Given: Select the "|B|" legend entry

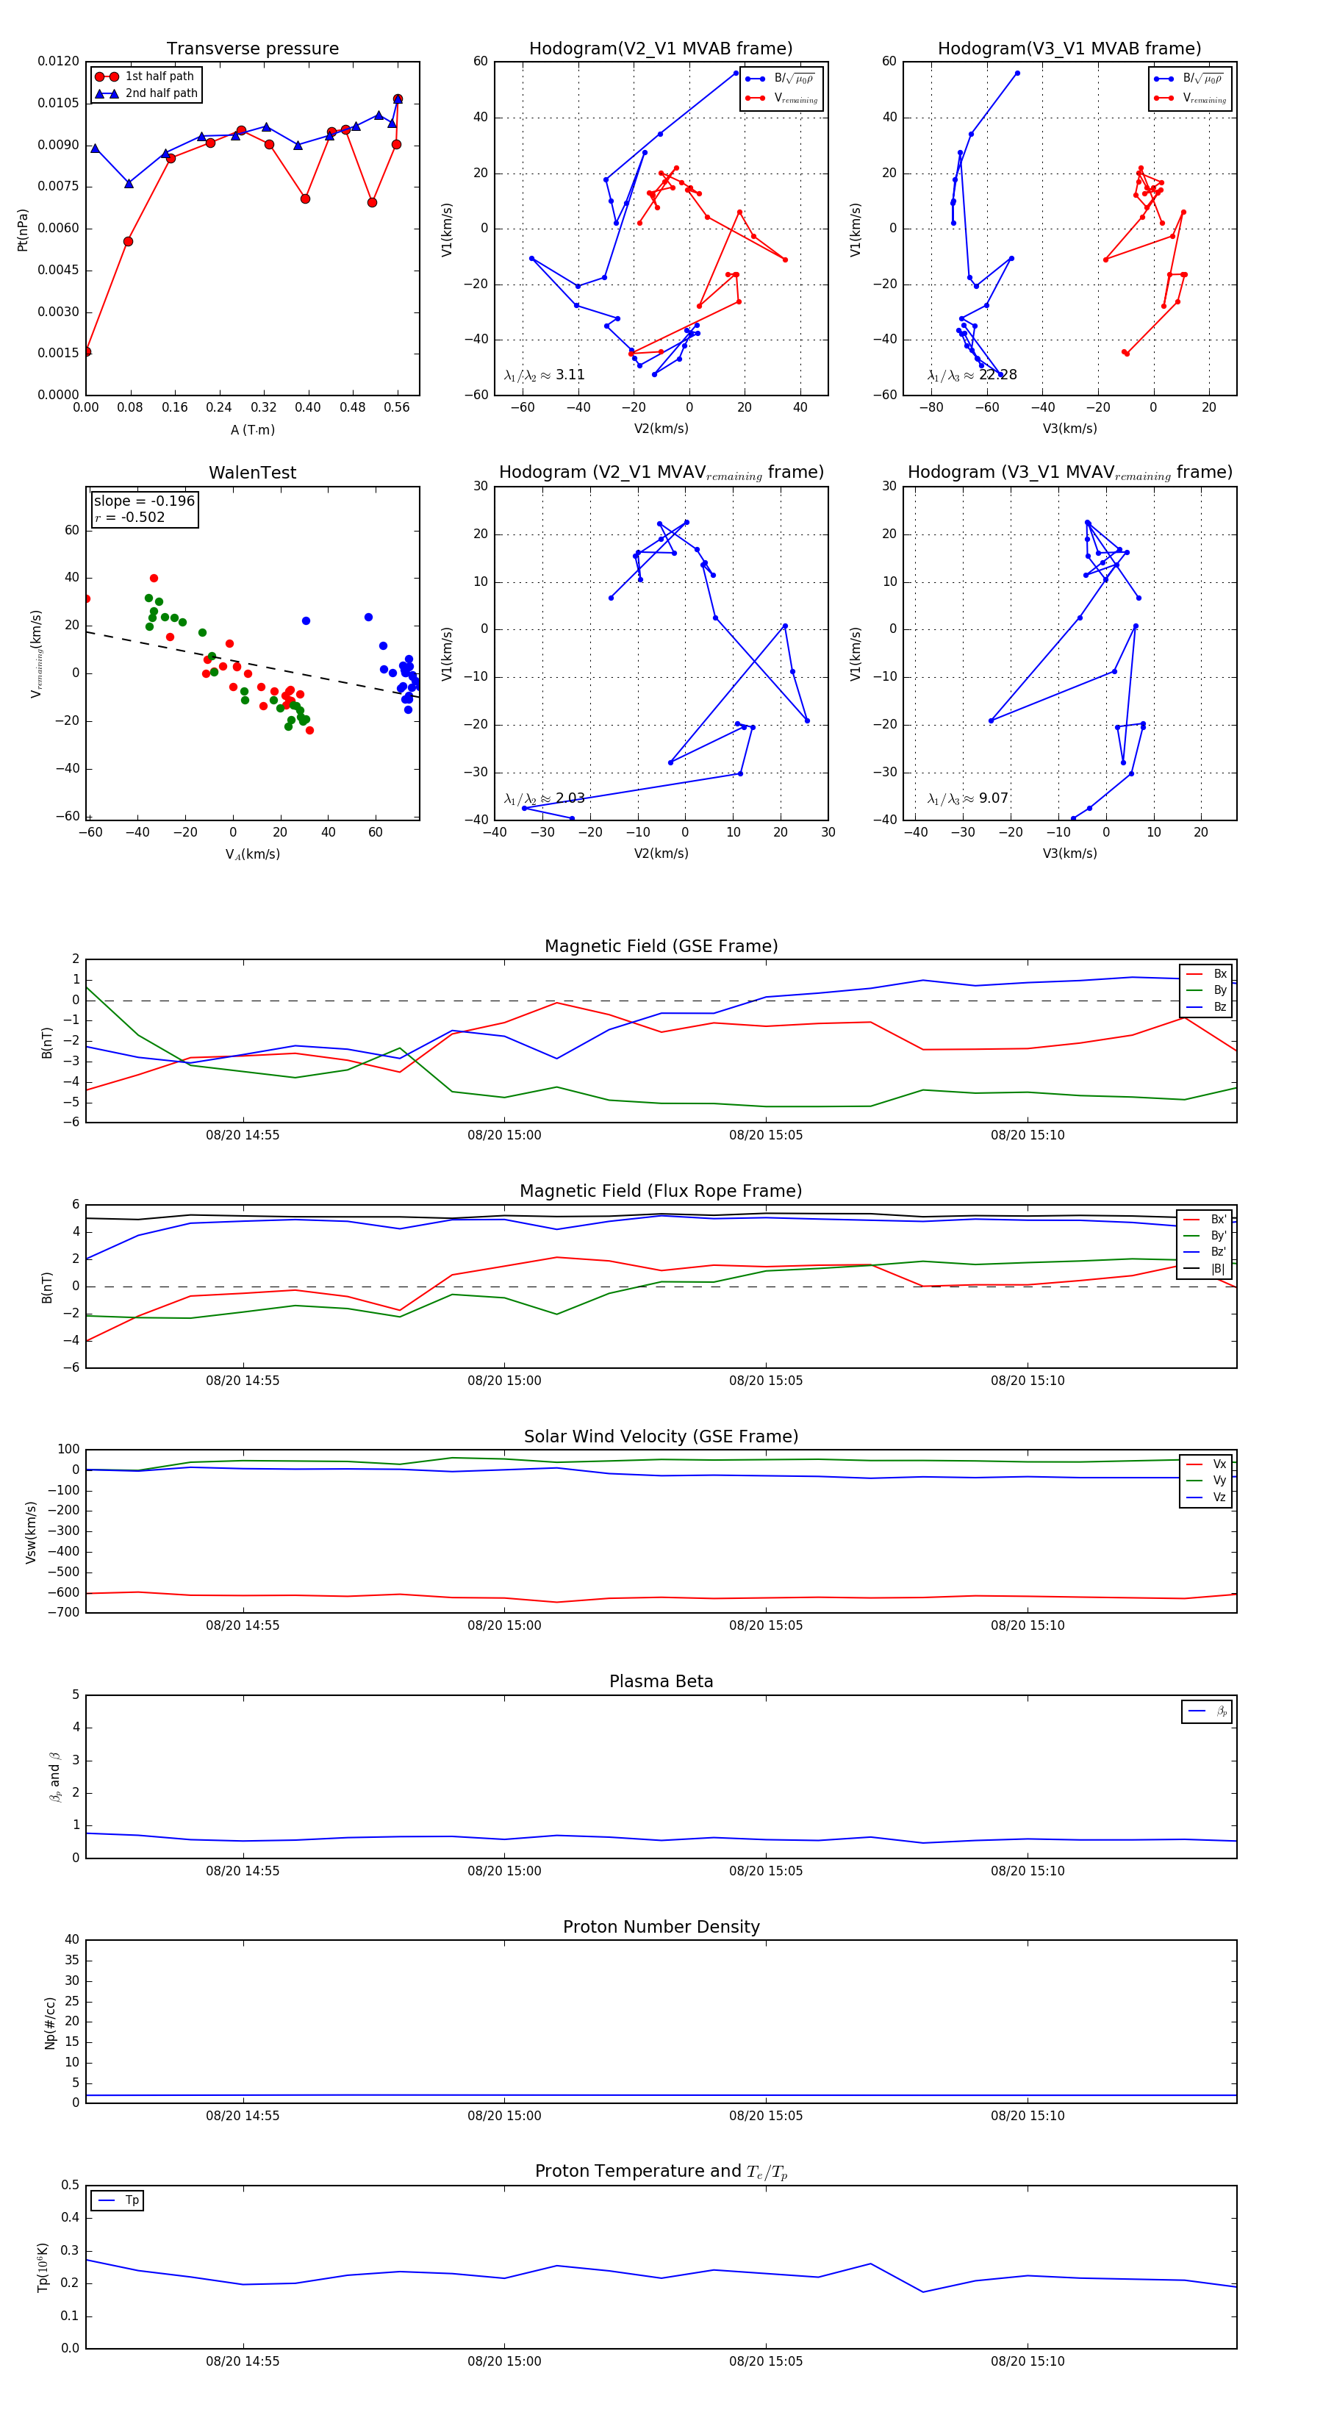Looking at the screenshot, I should (1205, 1269).
